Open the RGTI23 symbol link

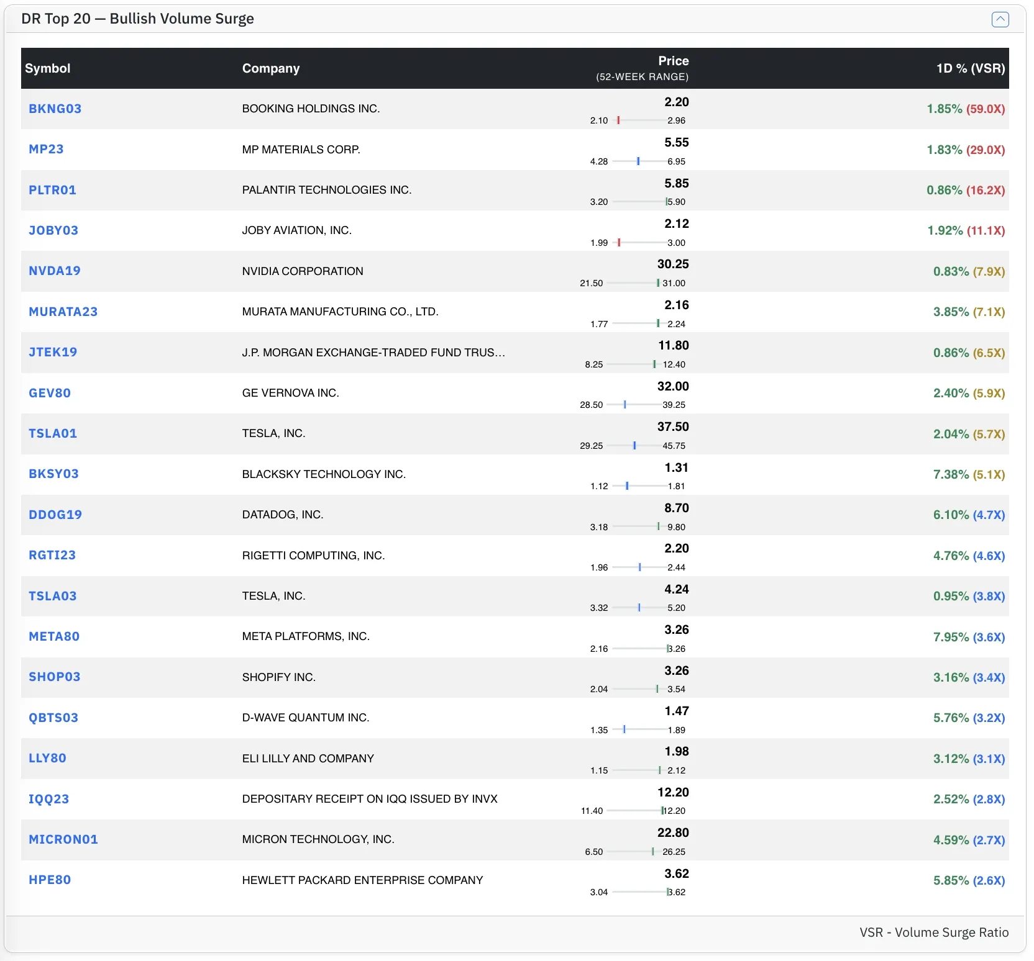click(x=52, y=555)
